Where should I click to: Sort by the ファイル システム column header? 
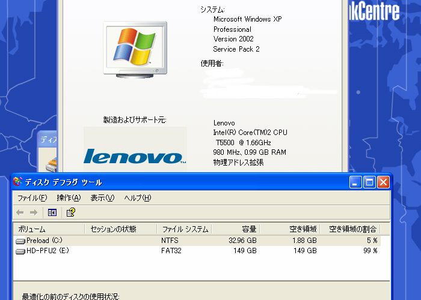coord(184,229)
